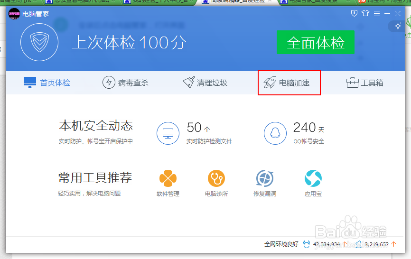This screenshot has height=259, width=411.
Task: Open the 工具箱 tab
Action: (x=364, y=83)
